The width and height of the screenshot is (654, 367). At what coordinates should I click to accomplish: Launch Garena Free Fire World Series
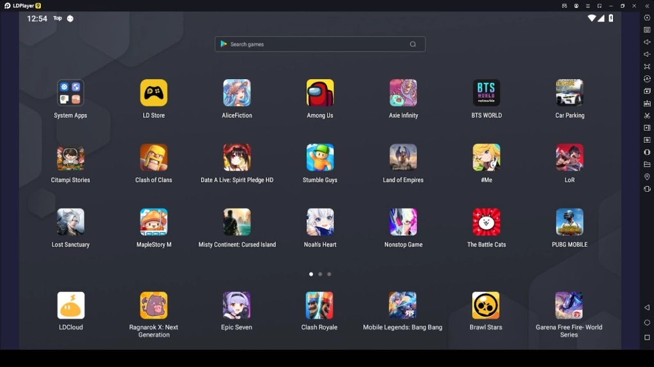point(569,305)
